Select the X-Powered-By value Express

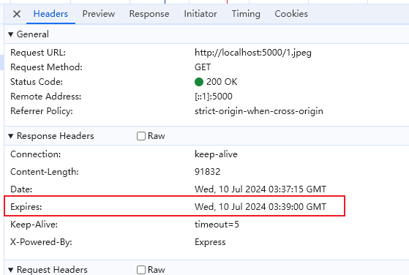(x=210, y=242)
